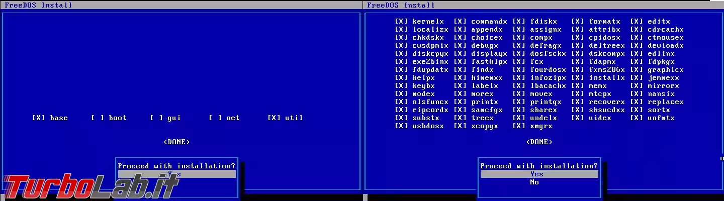
Task: Toggle the mirrorx checkbox
Action: (637, 86)
